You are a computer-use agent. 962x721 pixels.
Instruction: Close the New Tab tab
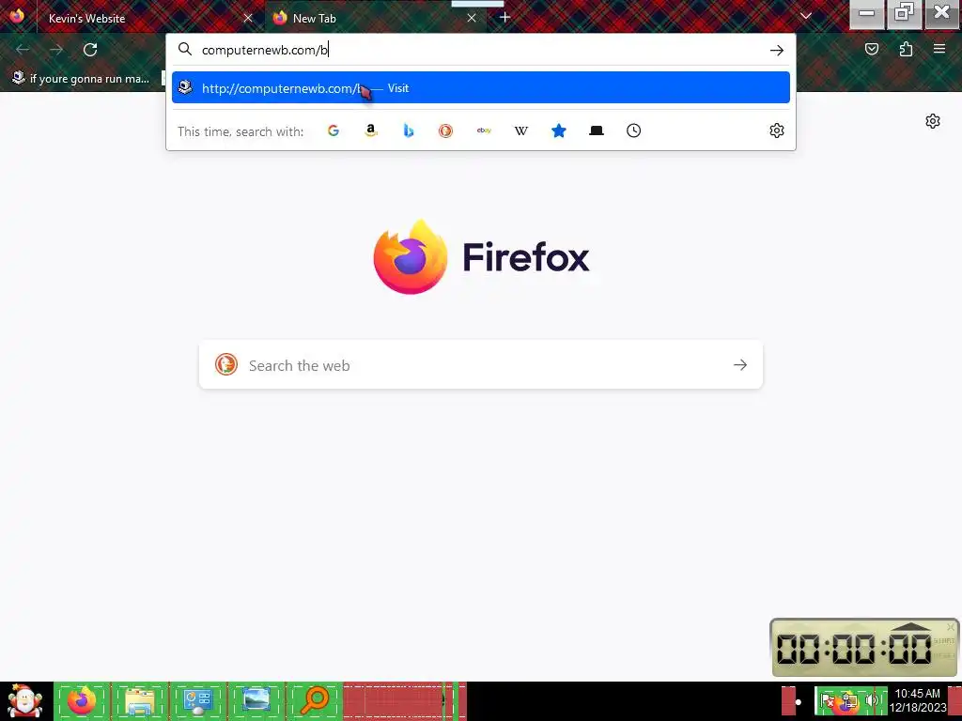point(472,19)
